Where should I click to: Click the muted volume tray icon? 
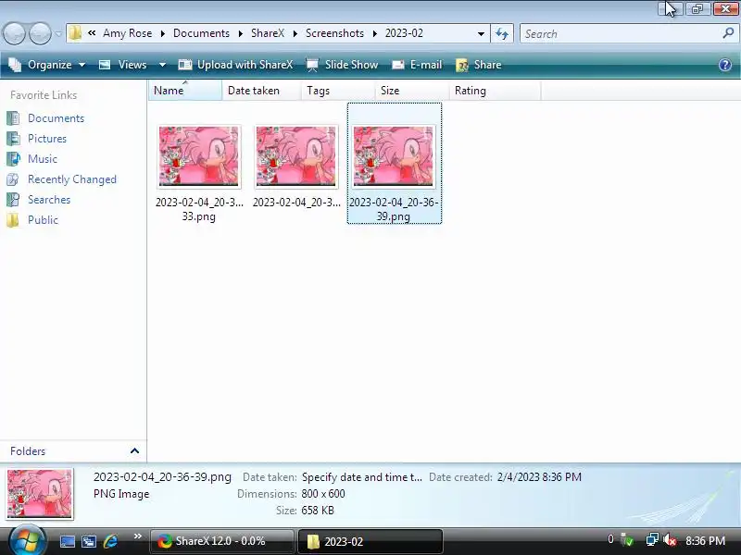tap(670, 539)
